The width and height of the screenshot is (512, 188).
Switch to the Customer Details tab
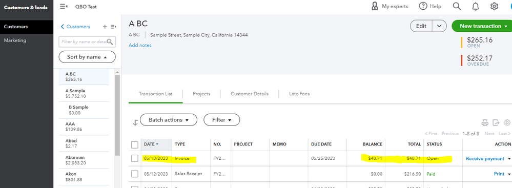250,94
